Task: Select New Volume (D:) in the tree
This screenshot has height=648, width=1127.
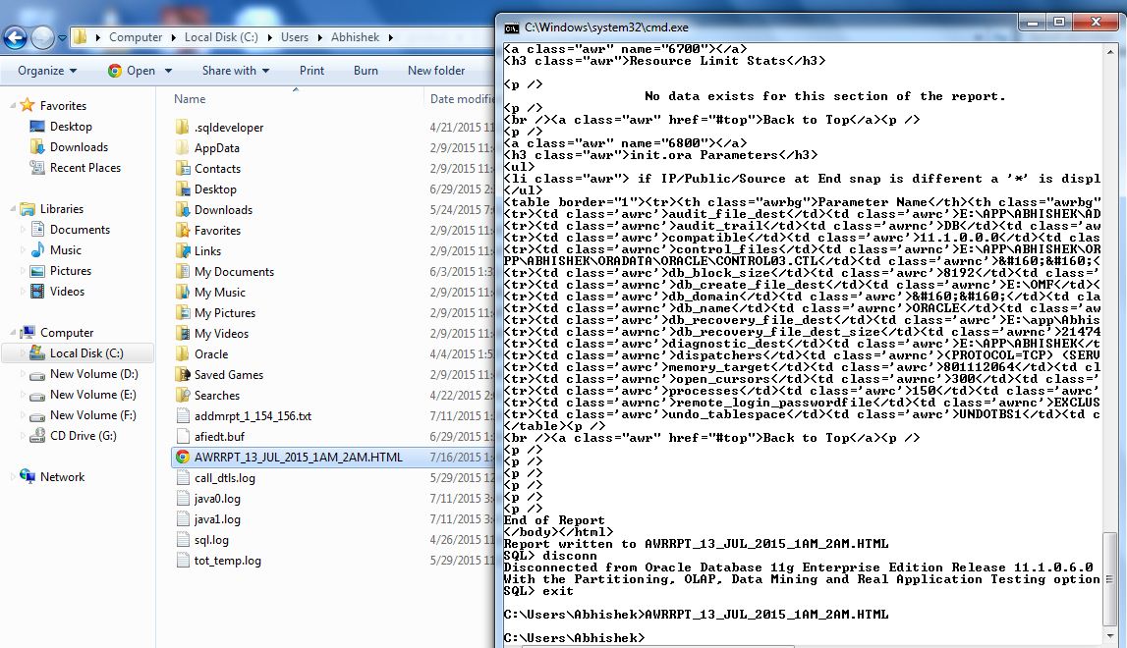Action: (x=93, y=374)
